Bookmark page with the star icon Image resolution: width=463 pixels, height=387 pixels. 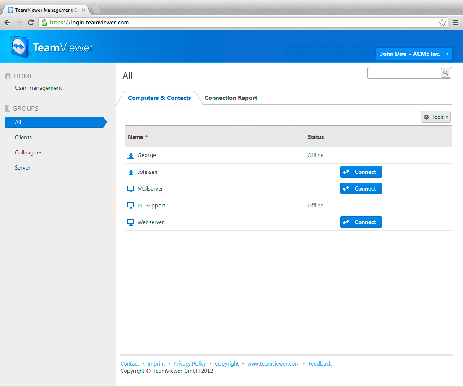point(442,22)
